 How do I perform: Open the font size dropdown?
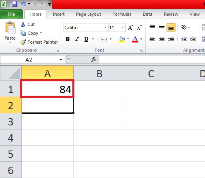(123, 28)
